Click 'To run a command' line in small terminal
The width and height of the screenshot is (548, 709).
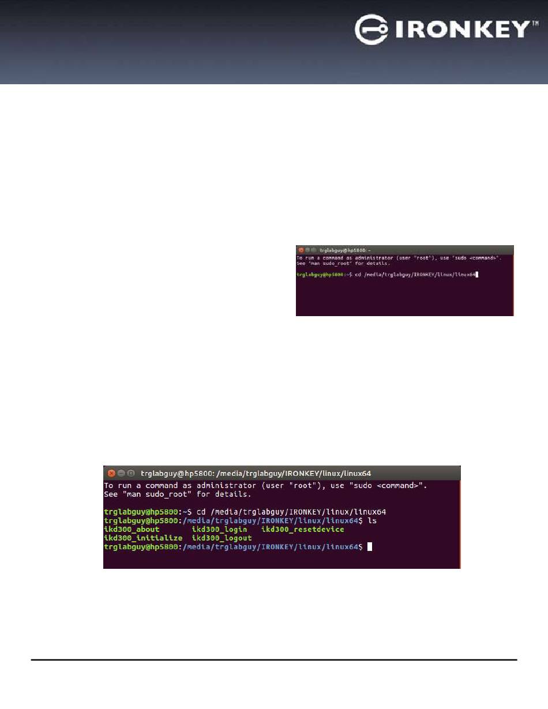pos(399,257)
